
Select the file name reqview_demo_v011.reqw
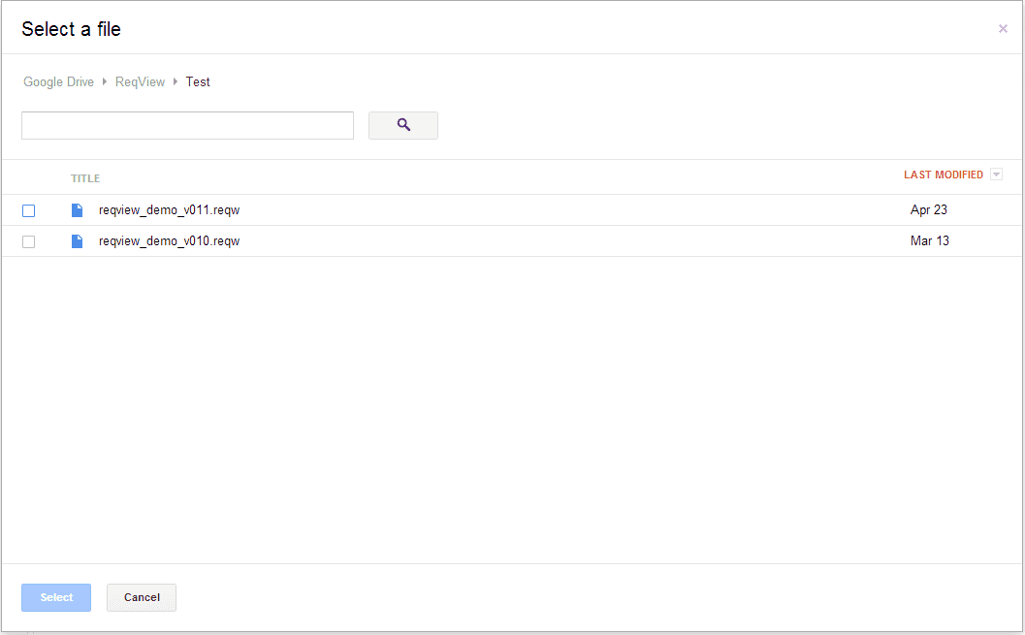(170, 210)
